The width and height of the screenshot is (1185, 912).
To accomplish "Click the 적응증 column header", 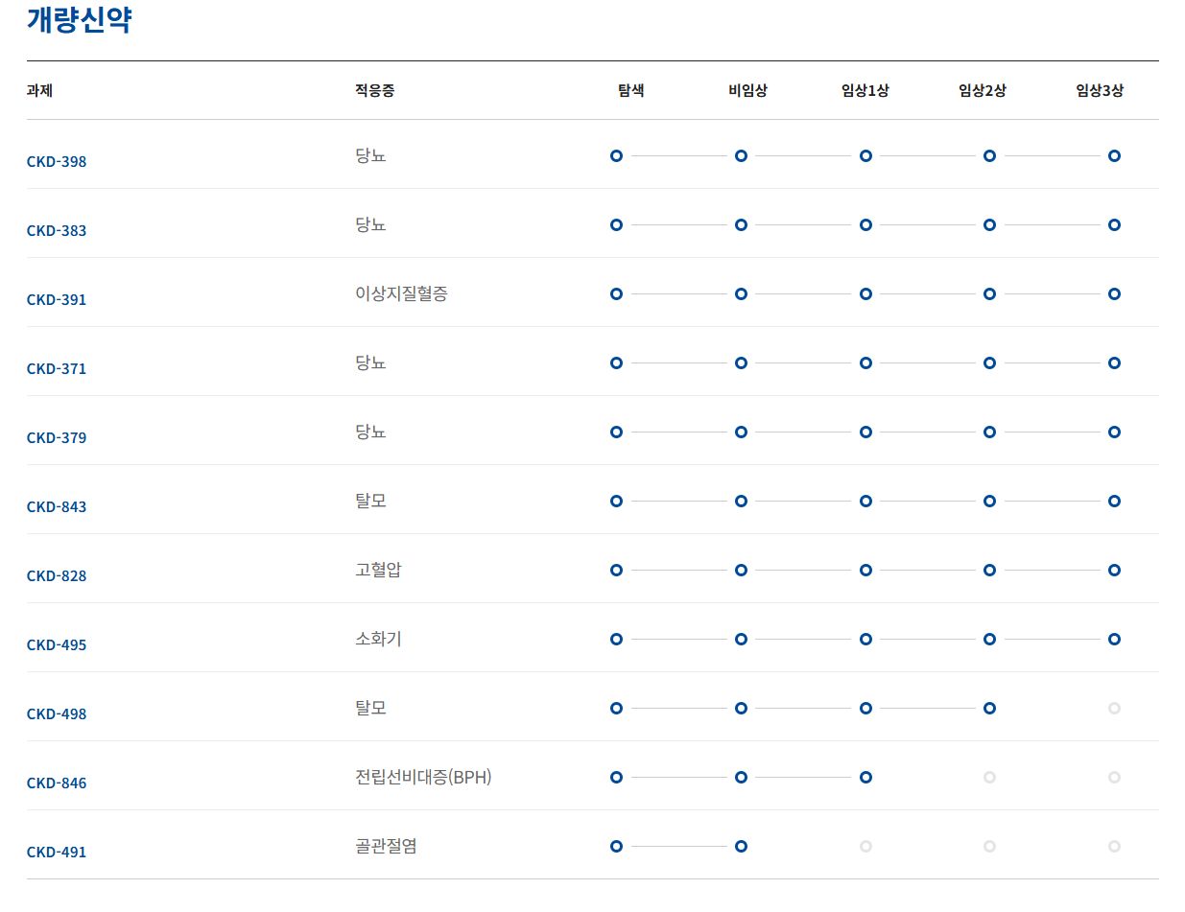I will 374,90.
